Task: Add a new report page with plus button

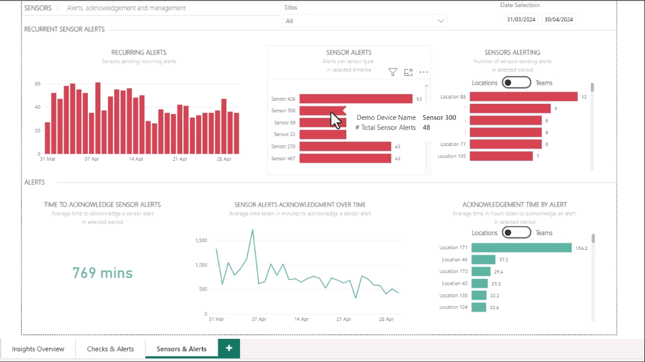Action: pos(229,349)
